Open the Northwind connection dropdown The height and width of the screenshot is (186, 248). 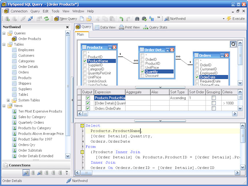[224, 19]
